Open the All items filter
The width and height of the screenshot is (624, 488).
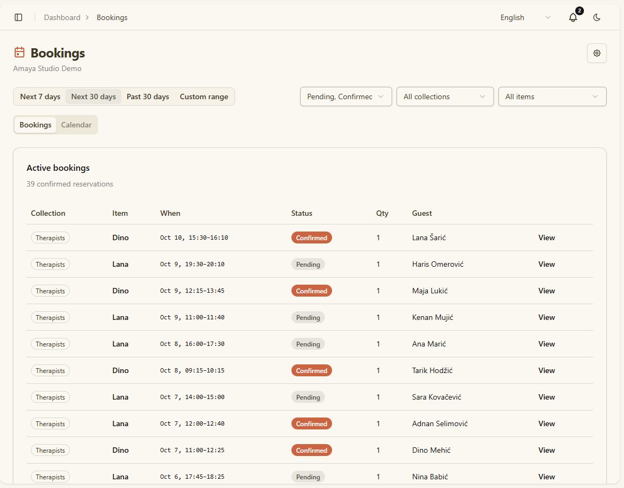552,97
